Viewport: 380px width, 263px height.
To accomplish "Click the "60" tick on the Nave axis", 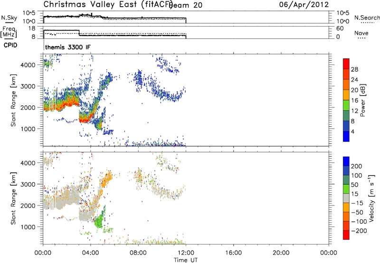I will (x=340, y=28).
